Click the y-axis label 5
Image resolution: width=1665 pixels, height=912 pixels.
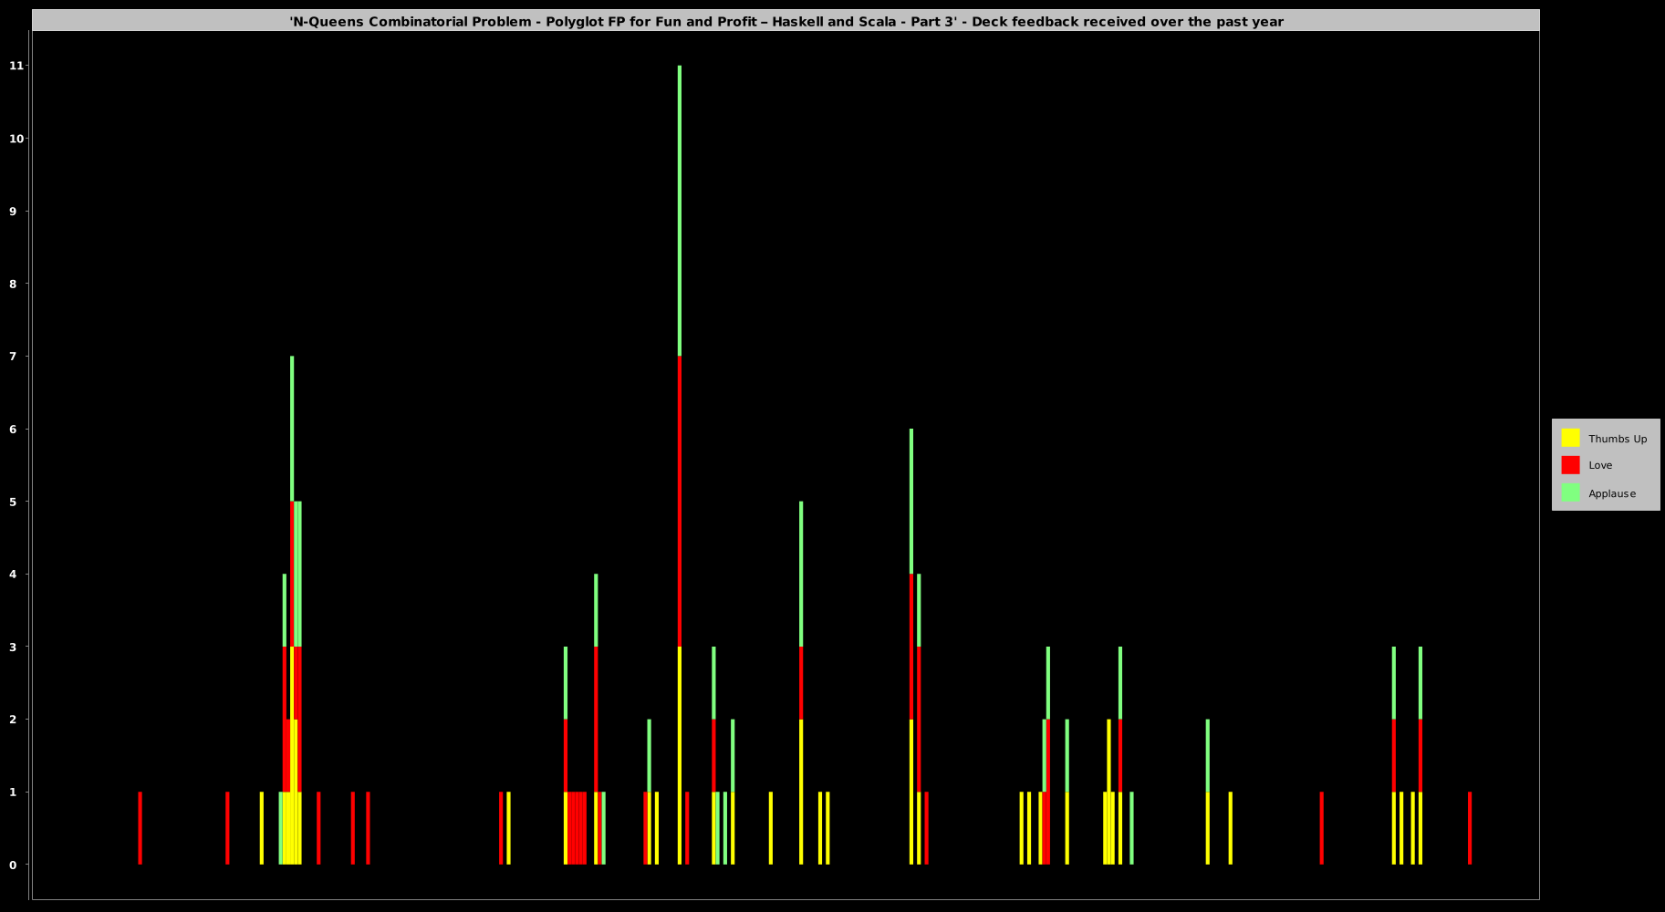[x=14, y=502]
